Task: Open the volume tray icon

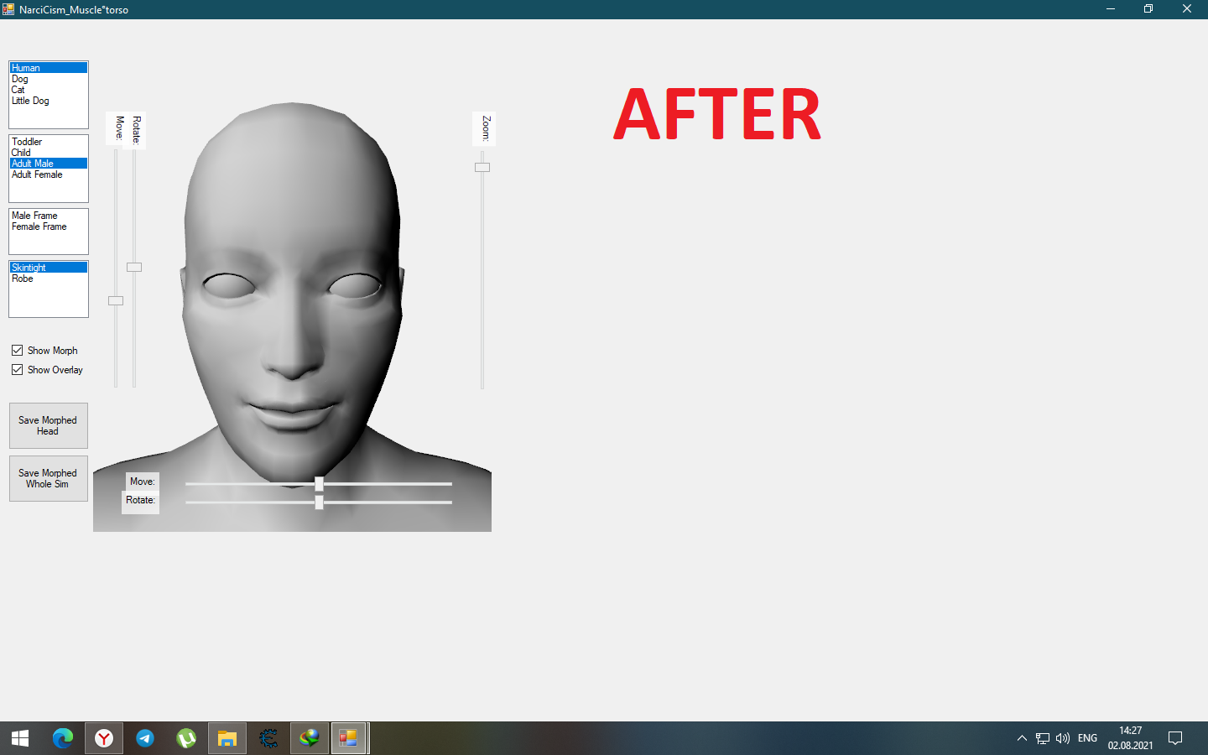Action: (x=1063, y=738)
